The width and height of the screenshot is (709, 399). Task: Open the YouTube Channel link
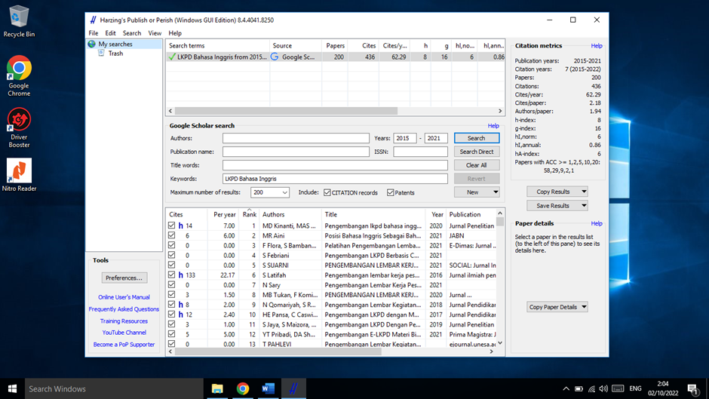(124, 333)
